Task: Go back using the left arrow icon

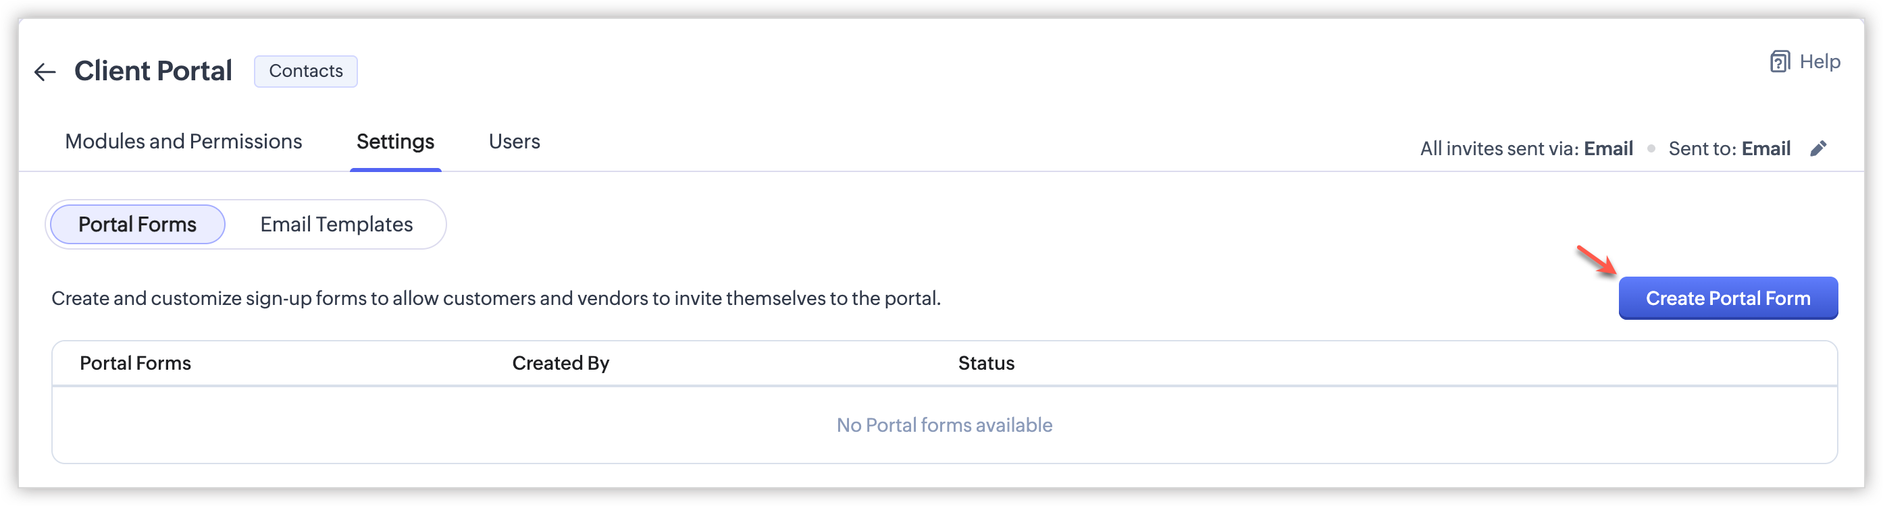Action: [45, 72]
